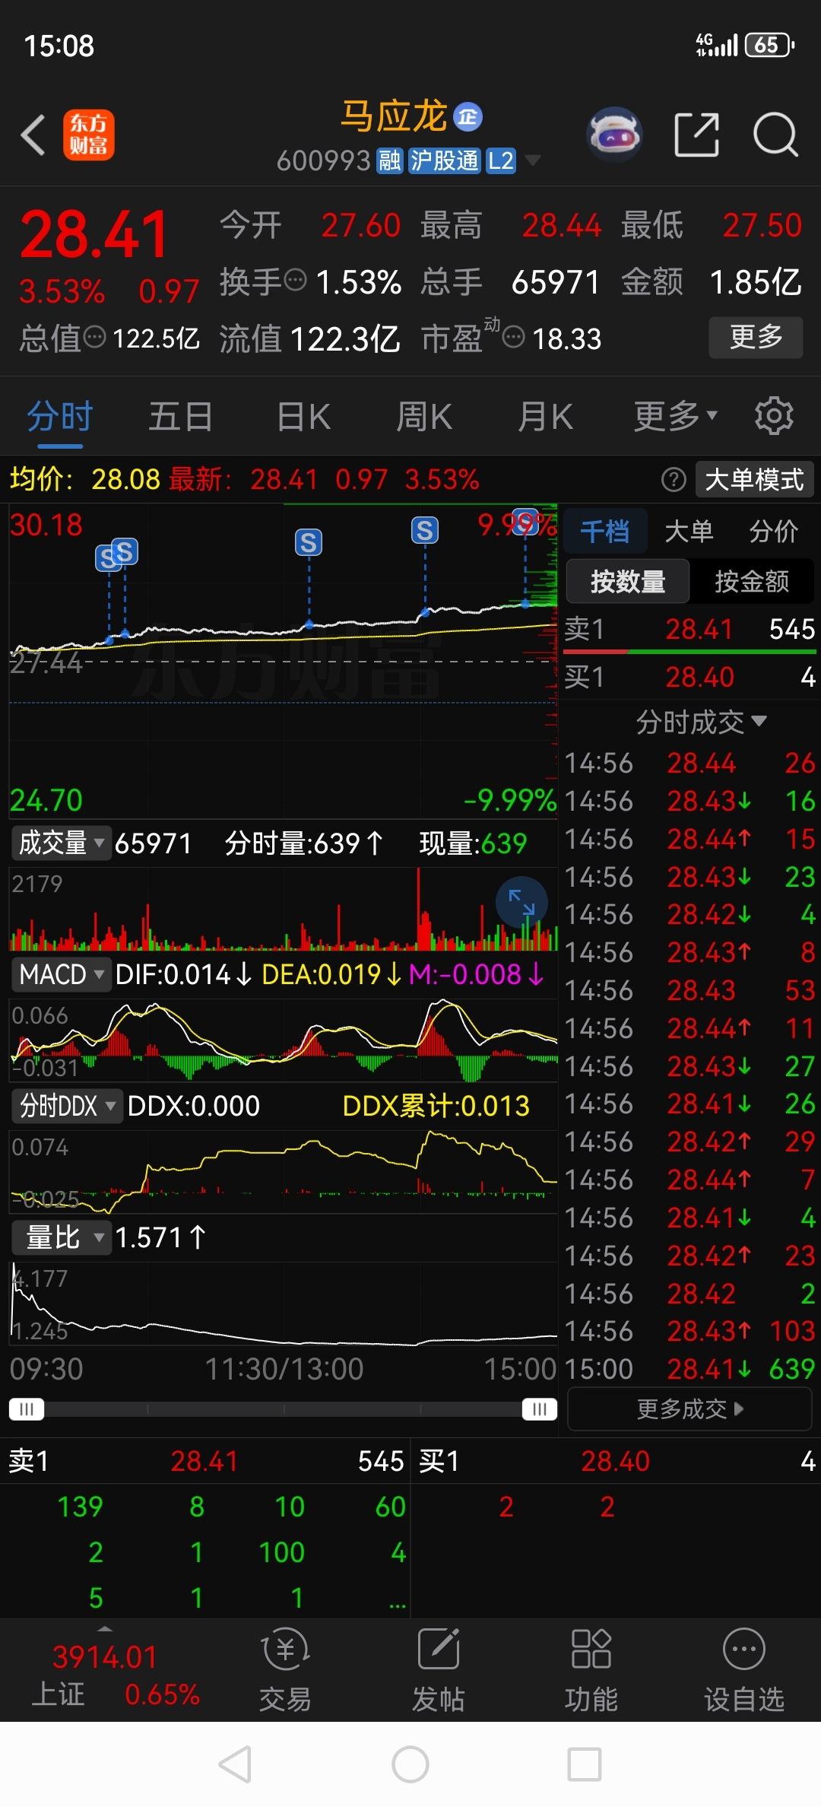821x1807 pixels.
Task: Open the 量比 indicator dropdown
Action: click(62, 1237)
